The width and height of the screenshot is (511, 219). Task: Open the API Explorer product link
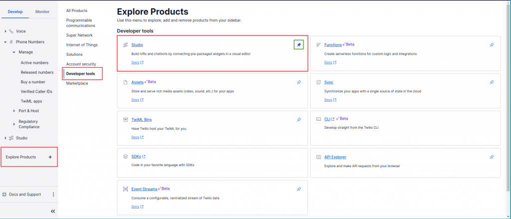pyautogui.click(x=335, y=157)
